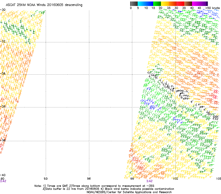Click the title 'ASCAT 25KM NOAA Winds 20160605 descending'
Screen dimensions: 221x194
point(44,5)
